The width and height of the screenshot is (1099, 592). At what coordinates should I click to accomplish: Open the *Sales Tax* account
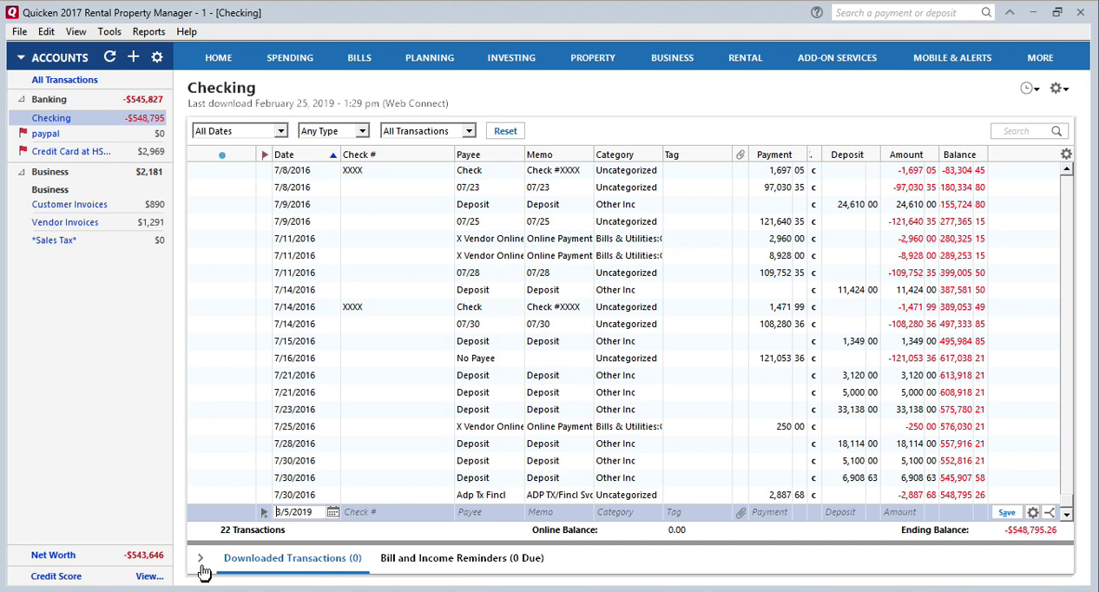54,240
